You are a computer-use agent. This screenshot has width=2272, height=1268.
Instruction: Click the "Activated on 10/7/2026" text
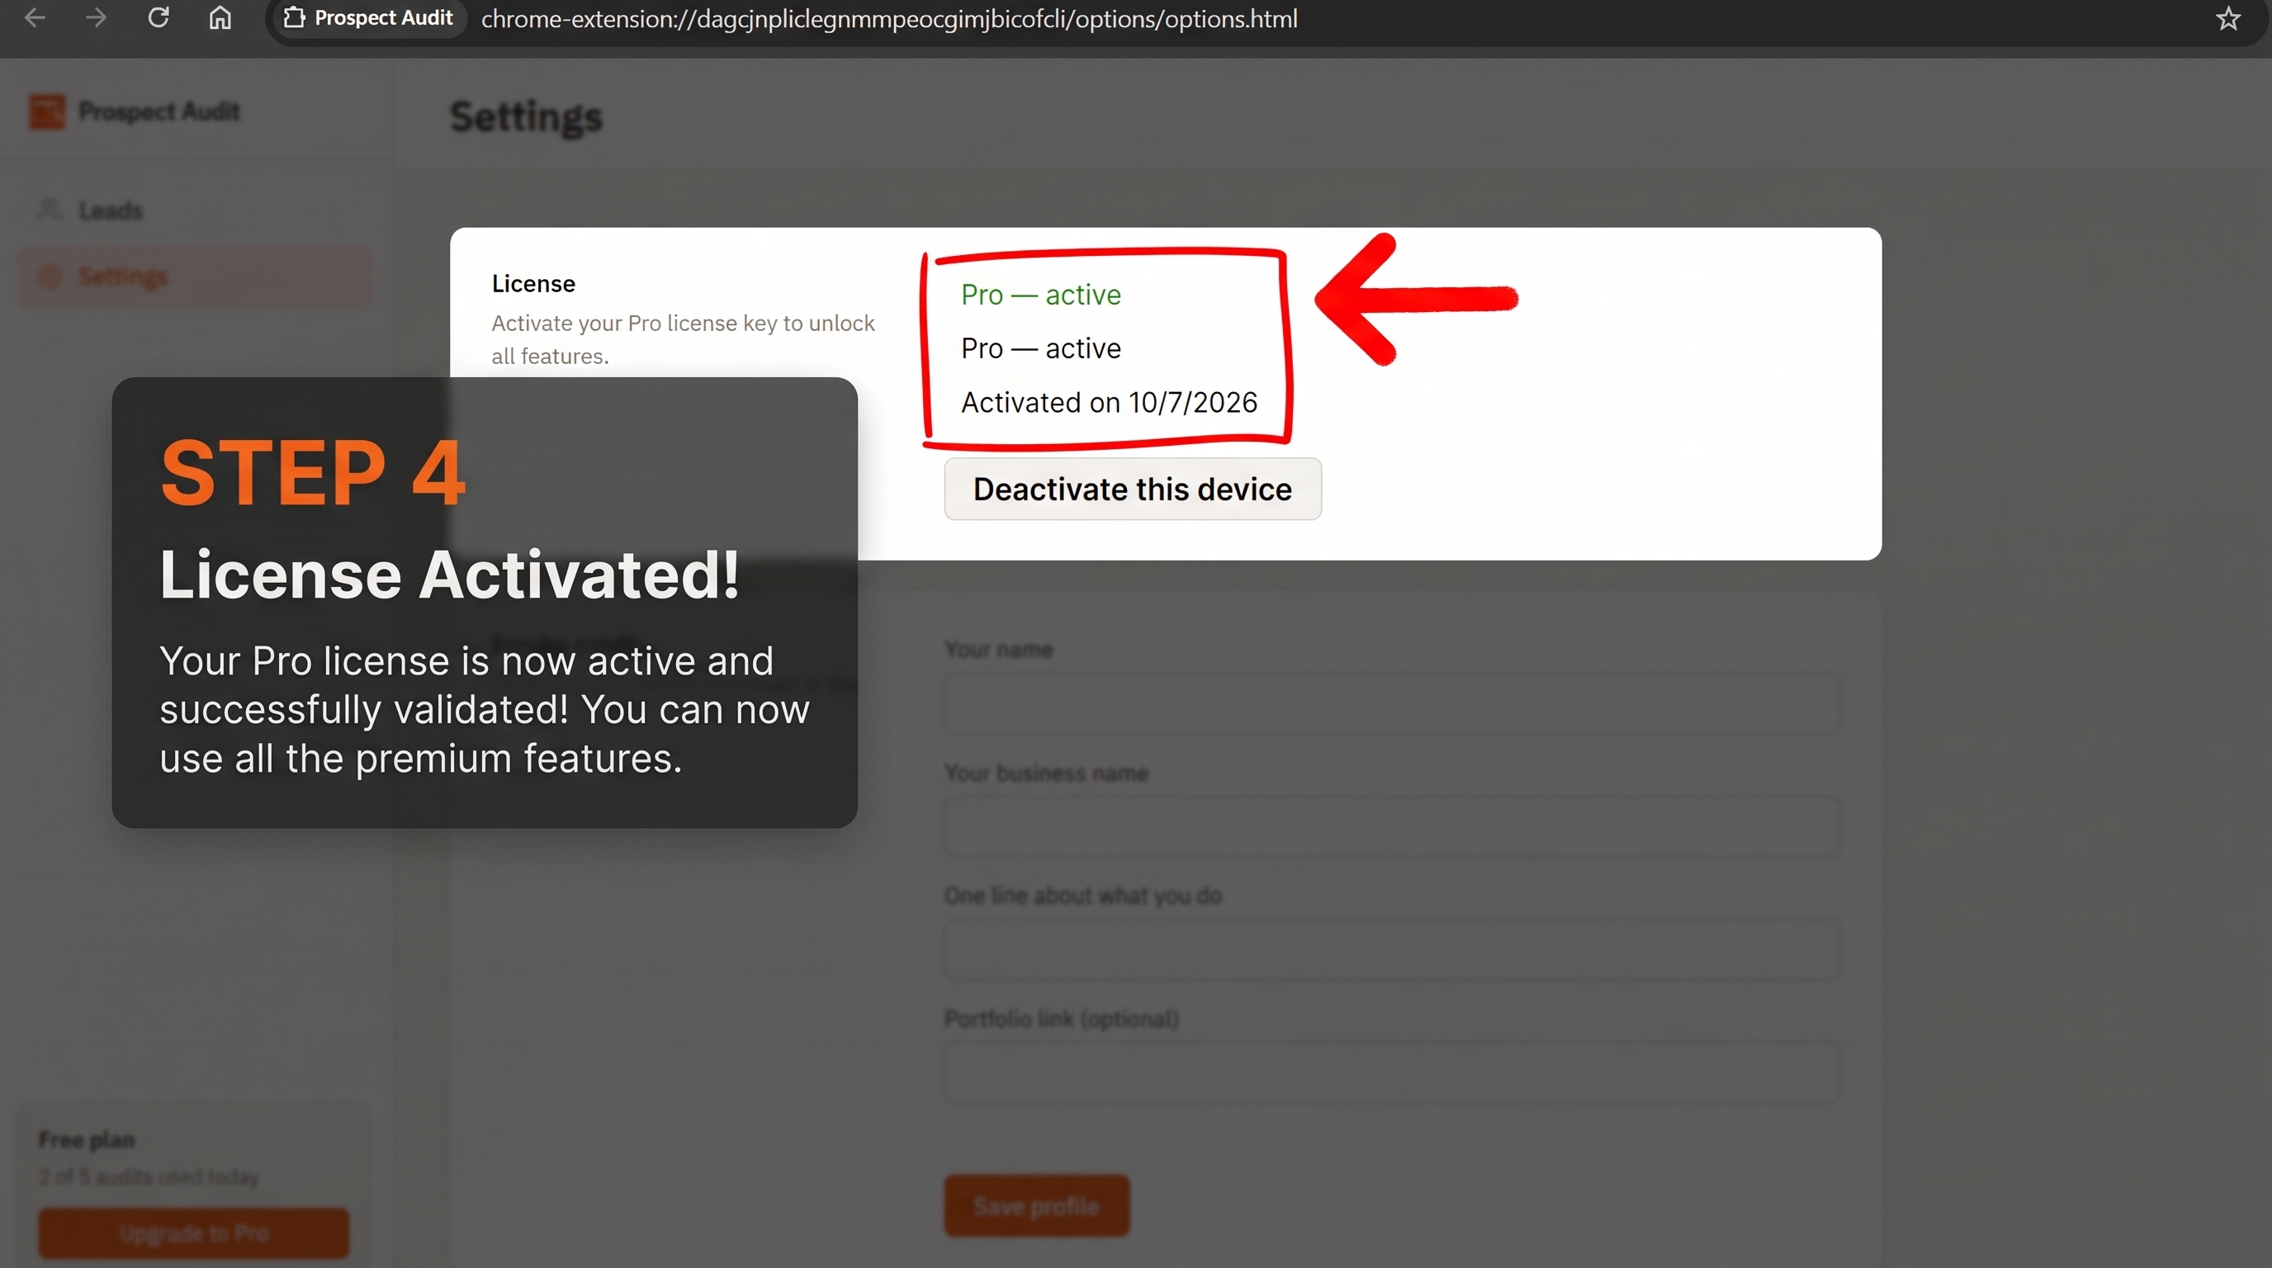coord(1109,402)
